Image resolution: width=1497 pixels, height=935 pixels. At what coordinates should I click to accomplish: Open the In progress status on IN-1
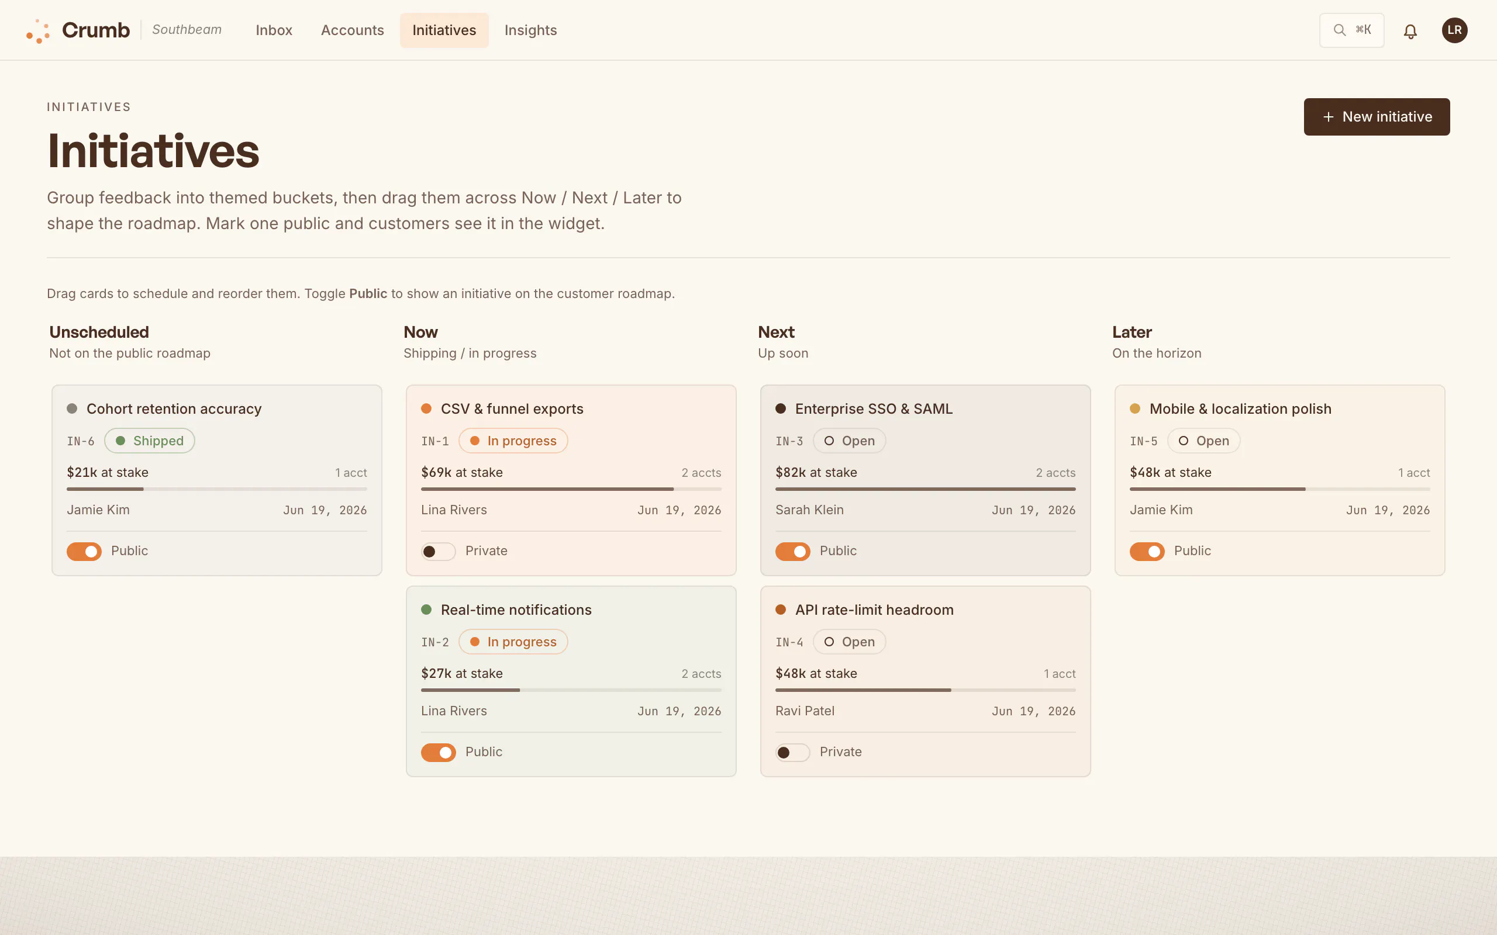coord(513,441)
